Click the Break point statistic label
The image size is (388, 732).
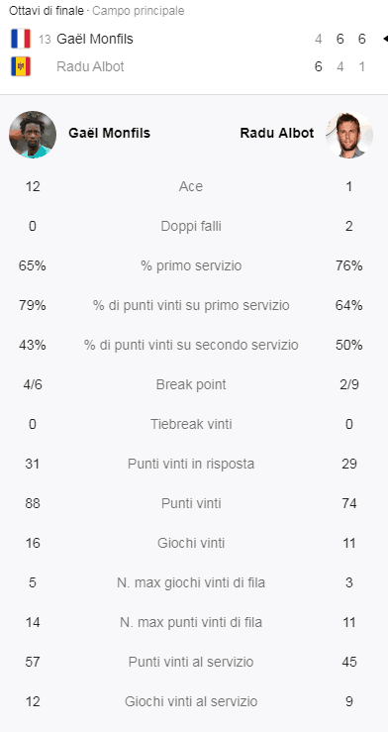tap(191, 384)
